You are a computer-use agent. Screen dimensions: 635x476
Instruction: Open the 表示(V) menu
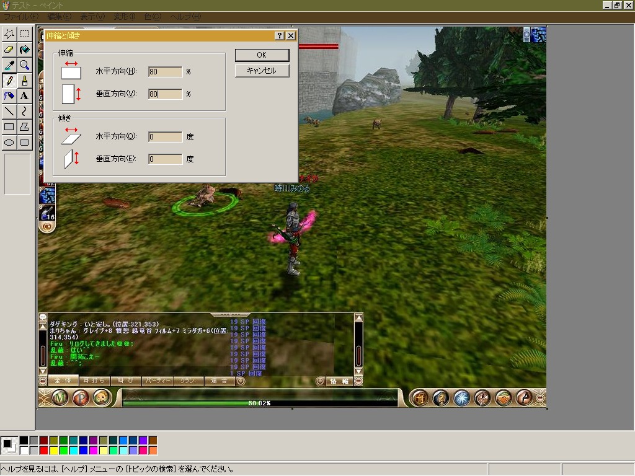click(92, 17)
